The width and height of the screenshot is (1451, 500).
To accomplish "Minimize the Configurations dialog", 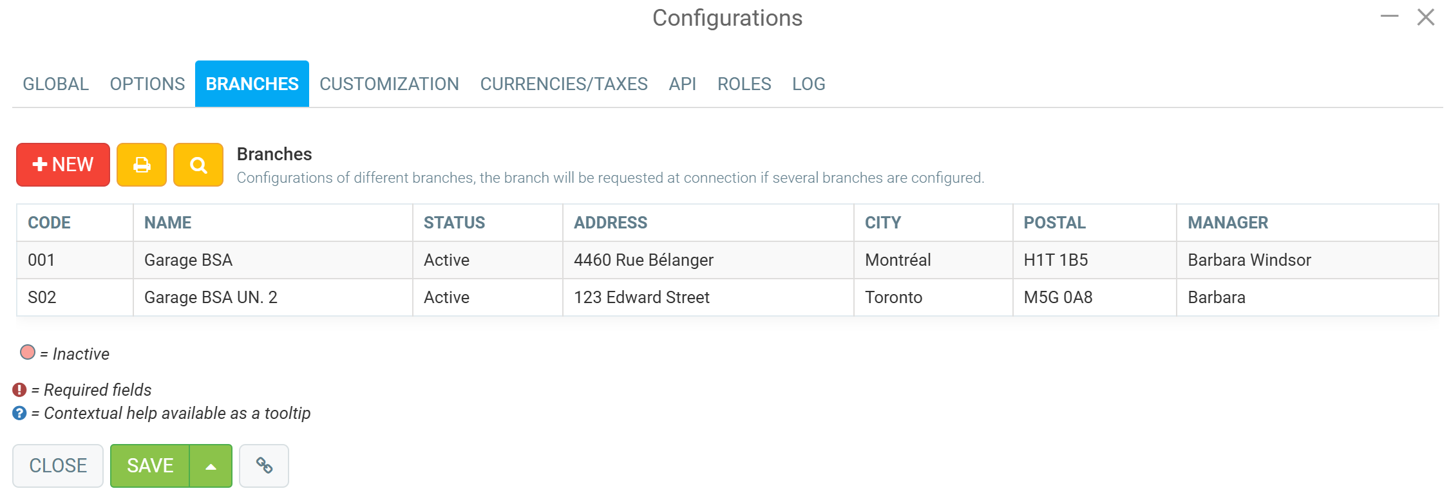I will pos(1389,17).
